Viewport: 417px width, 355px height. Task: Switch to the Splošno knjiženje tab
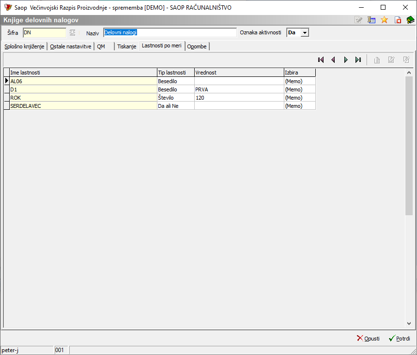(x=24, y=46)
